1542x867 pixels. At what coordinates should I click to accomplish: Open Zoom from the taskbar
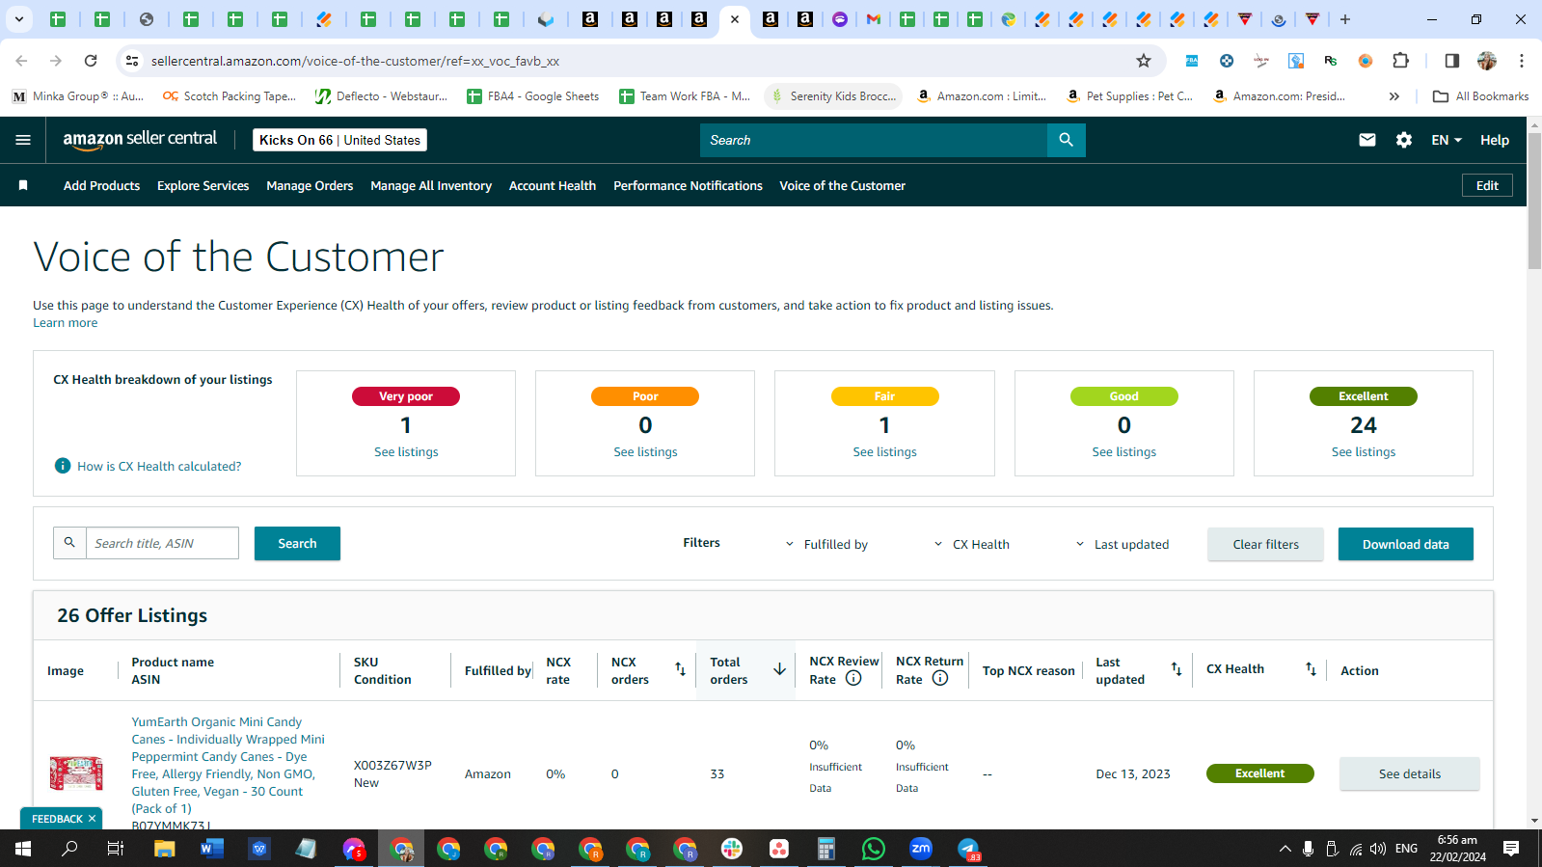(921, 849)
